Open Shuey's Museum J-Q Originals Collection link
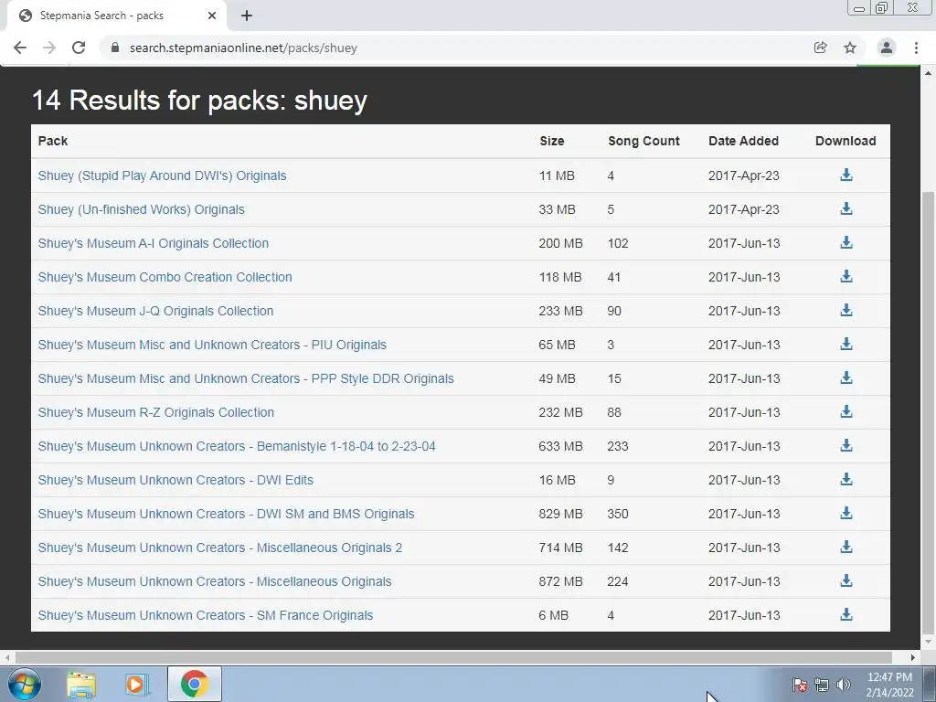 pyautogui.click(x=155, y=311)
